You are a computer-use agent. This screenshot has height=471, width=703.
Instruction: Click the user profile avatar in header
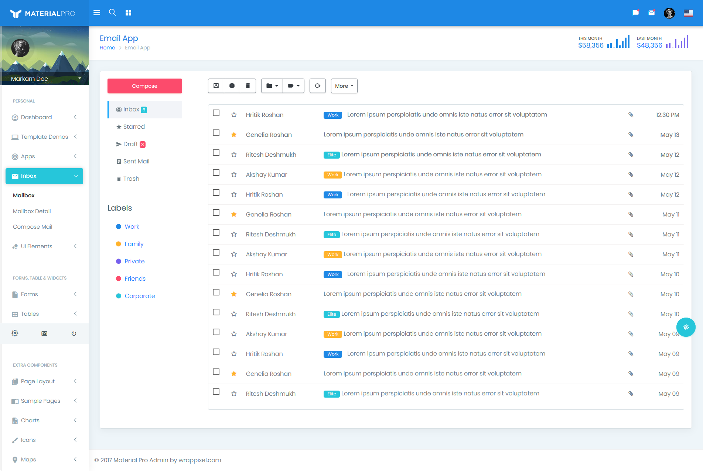tap(669, 13)
